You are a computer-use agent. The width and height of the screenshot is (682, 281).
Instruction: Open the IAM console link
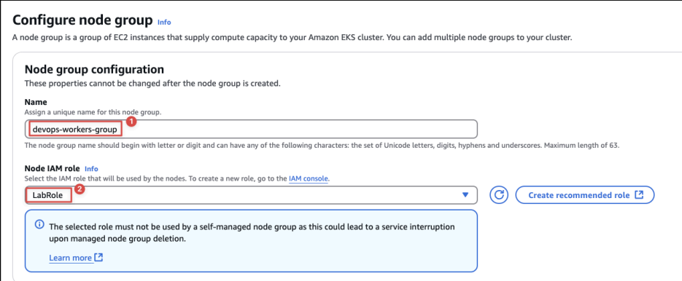coord(309,178)
